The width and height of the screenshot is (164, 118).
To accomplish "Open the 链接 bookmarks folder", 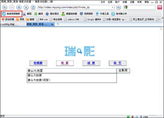I will pyautogui.click(x=30, y=19).
